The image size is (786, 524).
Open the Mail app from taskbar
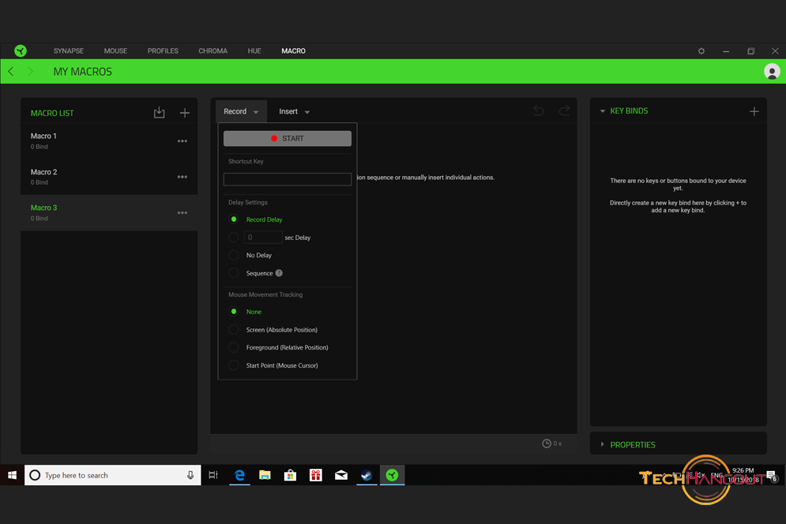tap(341, 475)
